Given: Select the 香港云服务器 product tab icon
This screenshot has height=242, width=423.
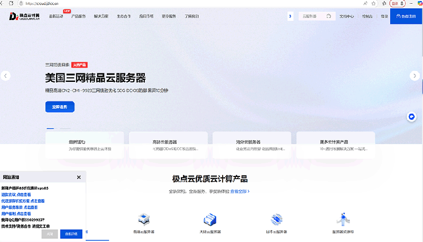Looking at the screenshot, I should tap(144, 219).
